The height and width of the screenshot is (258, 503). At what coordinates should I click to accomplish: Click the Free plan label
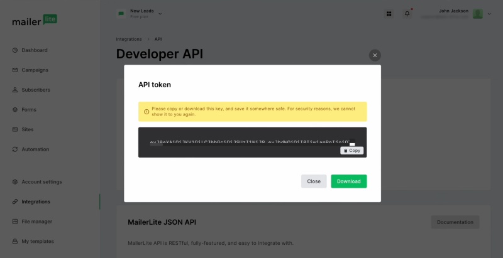[x=139, y=17]
